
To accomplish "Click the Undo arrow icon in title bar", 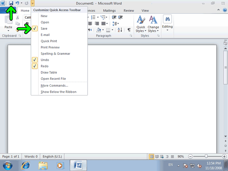I will pos(17,3).
